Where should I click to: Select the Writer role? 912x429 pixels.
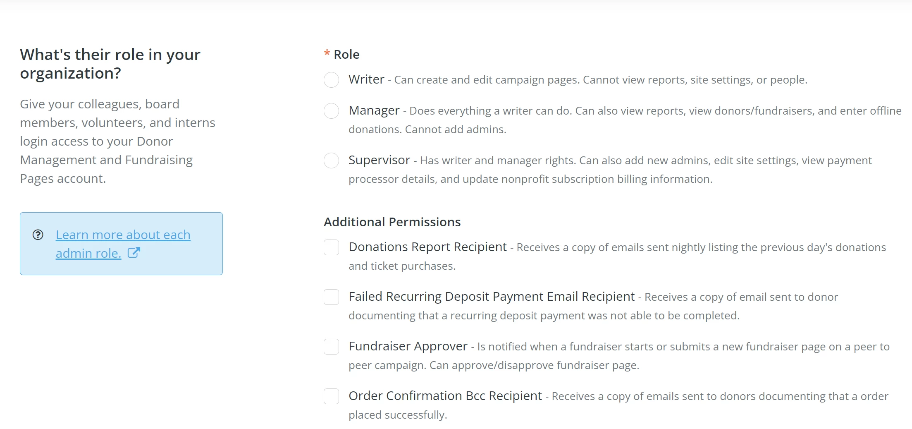(x=331, y=80)
